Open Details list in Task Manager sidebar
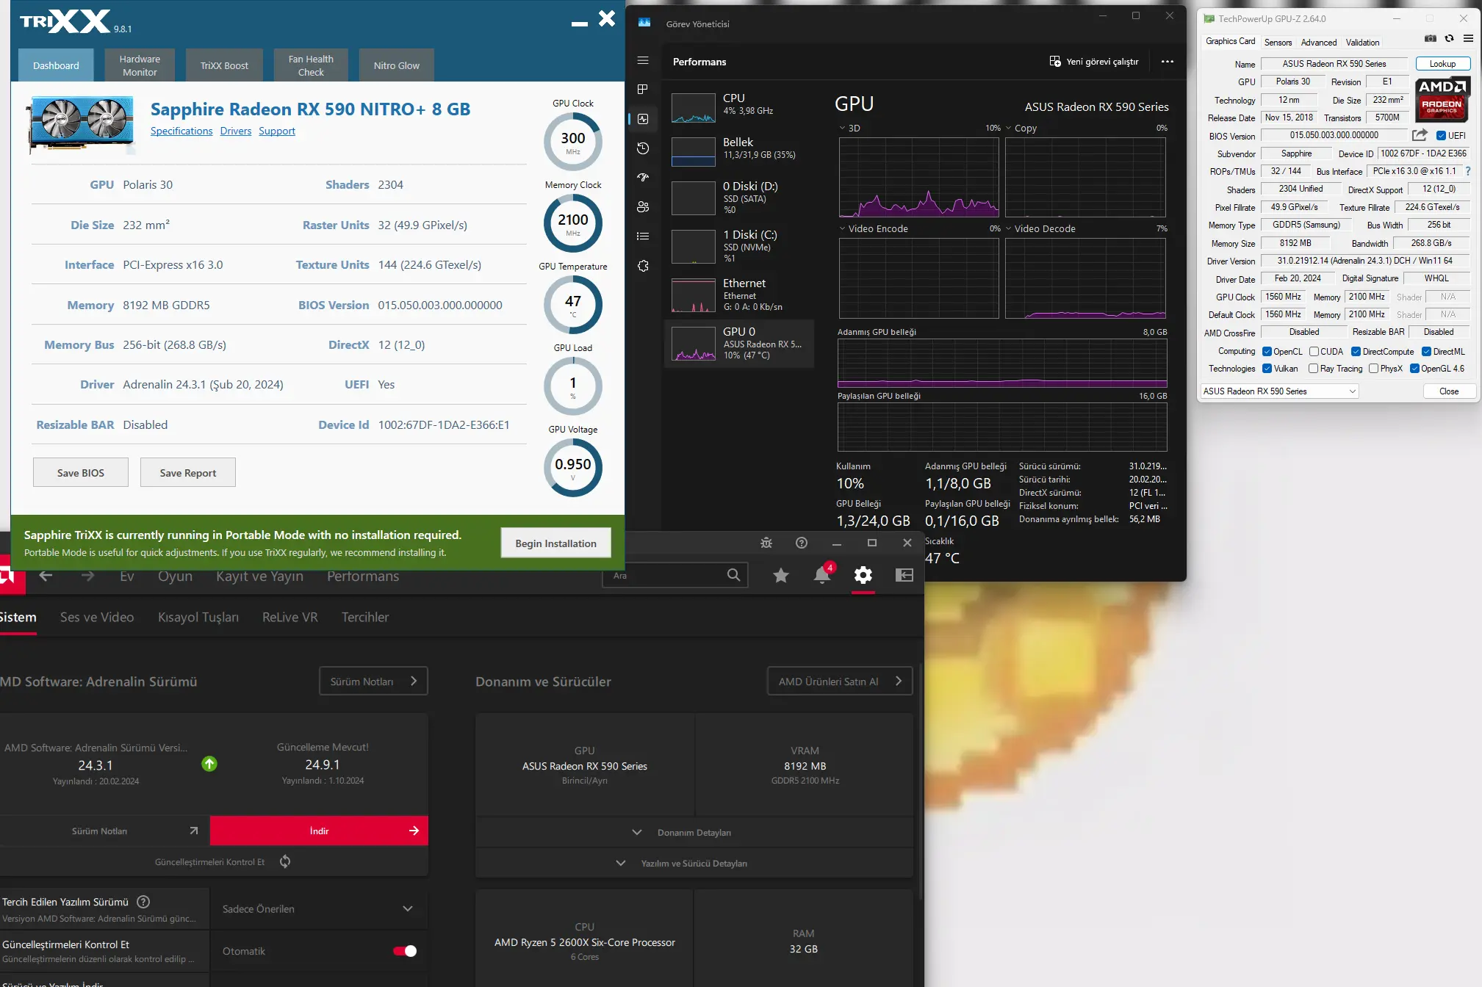The image size is (1482, 987). tap(643, 236)
